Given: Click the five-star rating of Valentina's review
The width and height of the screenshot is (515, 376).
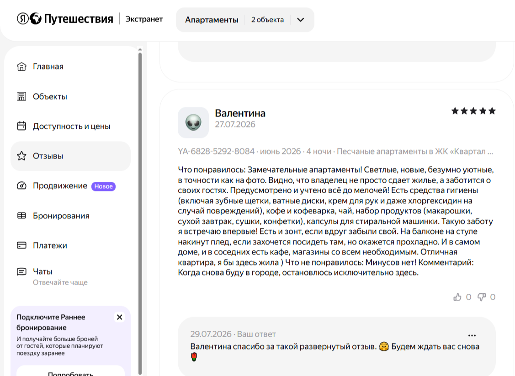Looking at the screenshot, I should click(x=473, y=111).
